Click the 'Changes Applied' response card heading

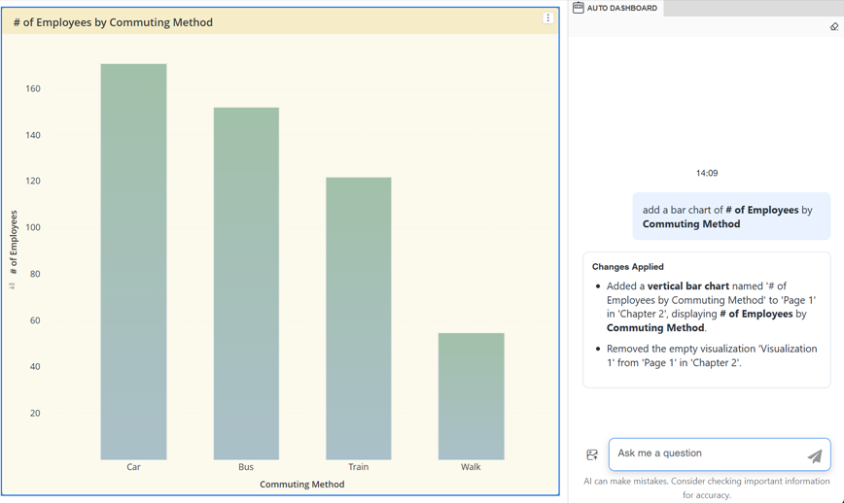[x=628, y=266]
